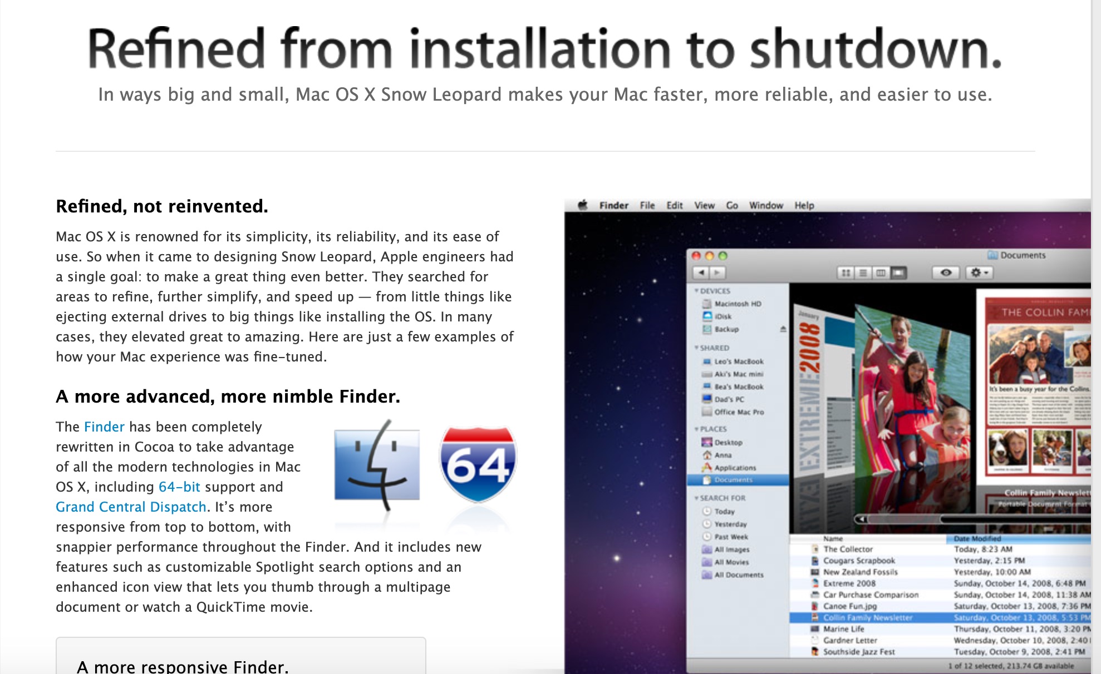Select Cougars Scrapbook file row
The width and height of the screenshot is (1101, 674).
(940, 561)
